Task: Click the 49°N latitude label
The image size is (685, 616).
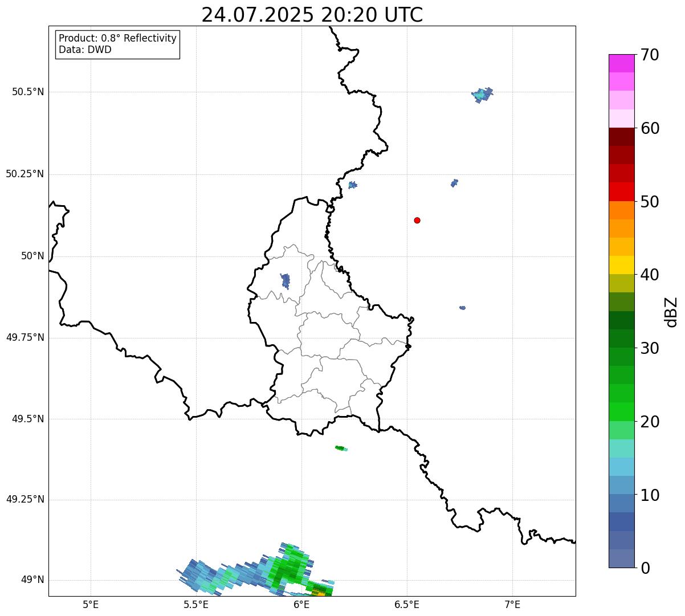Action: click(32, 580)
